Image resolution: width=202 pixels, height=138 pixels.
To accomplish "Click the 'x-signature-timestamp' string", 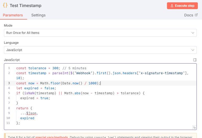I will [162, 73].
